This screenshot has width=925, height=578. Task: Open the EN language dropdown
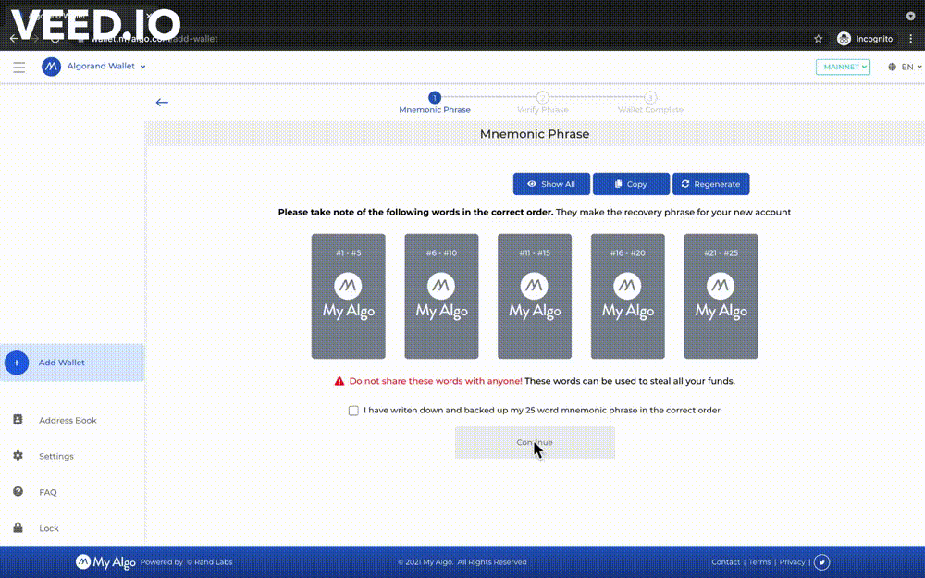tap(911, 67)
